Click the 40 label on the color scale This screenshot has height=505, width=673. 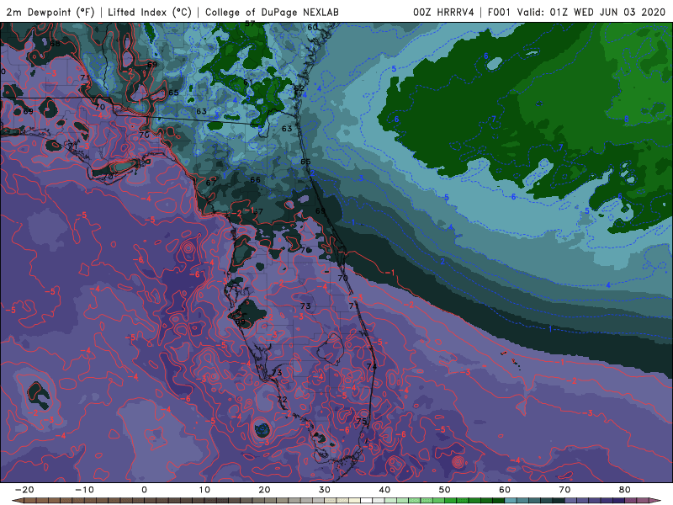384,490
